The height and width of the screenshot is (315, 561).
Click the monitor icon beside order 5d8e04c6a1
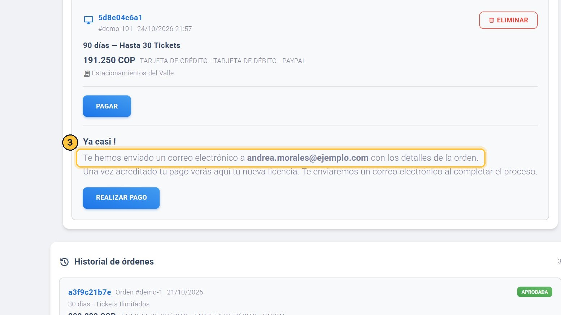click(x=88, y=20)
